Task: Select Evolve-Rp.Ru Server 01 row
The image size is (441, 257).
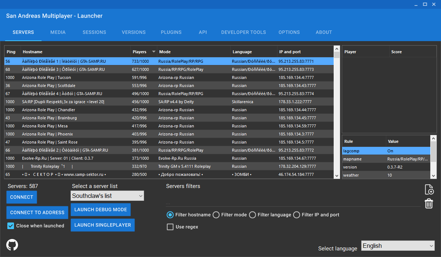Action: pyautogui.click(x=169, y=158)
